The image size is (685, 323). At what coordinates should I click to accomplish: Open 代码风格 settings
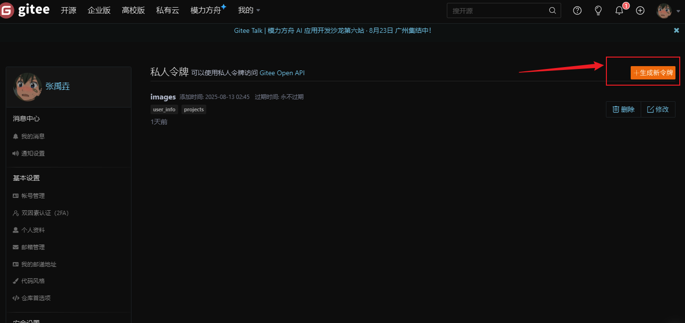click(x=33, y=281)
